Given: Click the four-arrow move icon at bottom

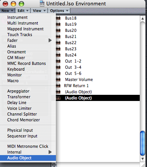Looking at the screenshot, I should pos(54,165).
